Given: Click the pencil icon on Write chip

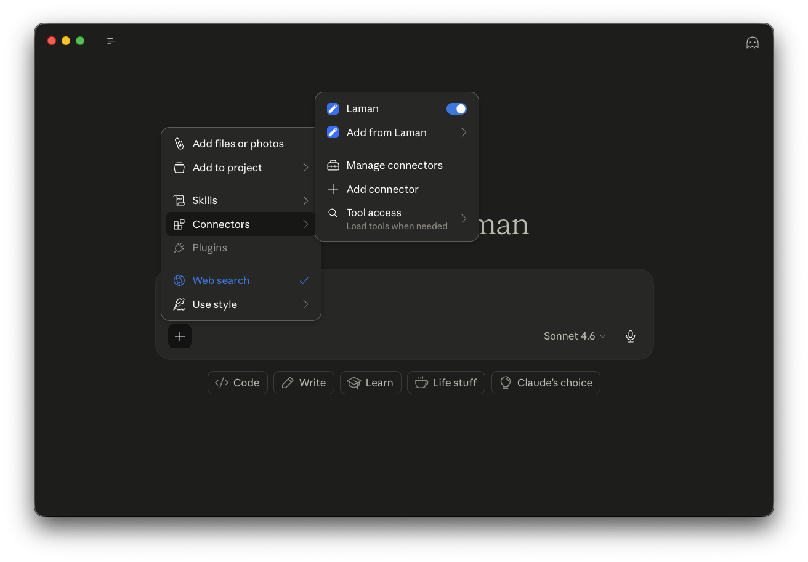Looking at the screenshot, I should (x=288, y=383).
